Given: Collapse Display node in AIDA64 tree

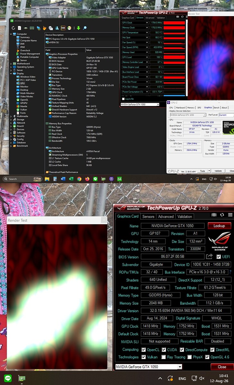Looking at the screenshot, I should (x=11, y=74).
